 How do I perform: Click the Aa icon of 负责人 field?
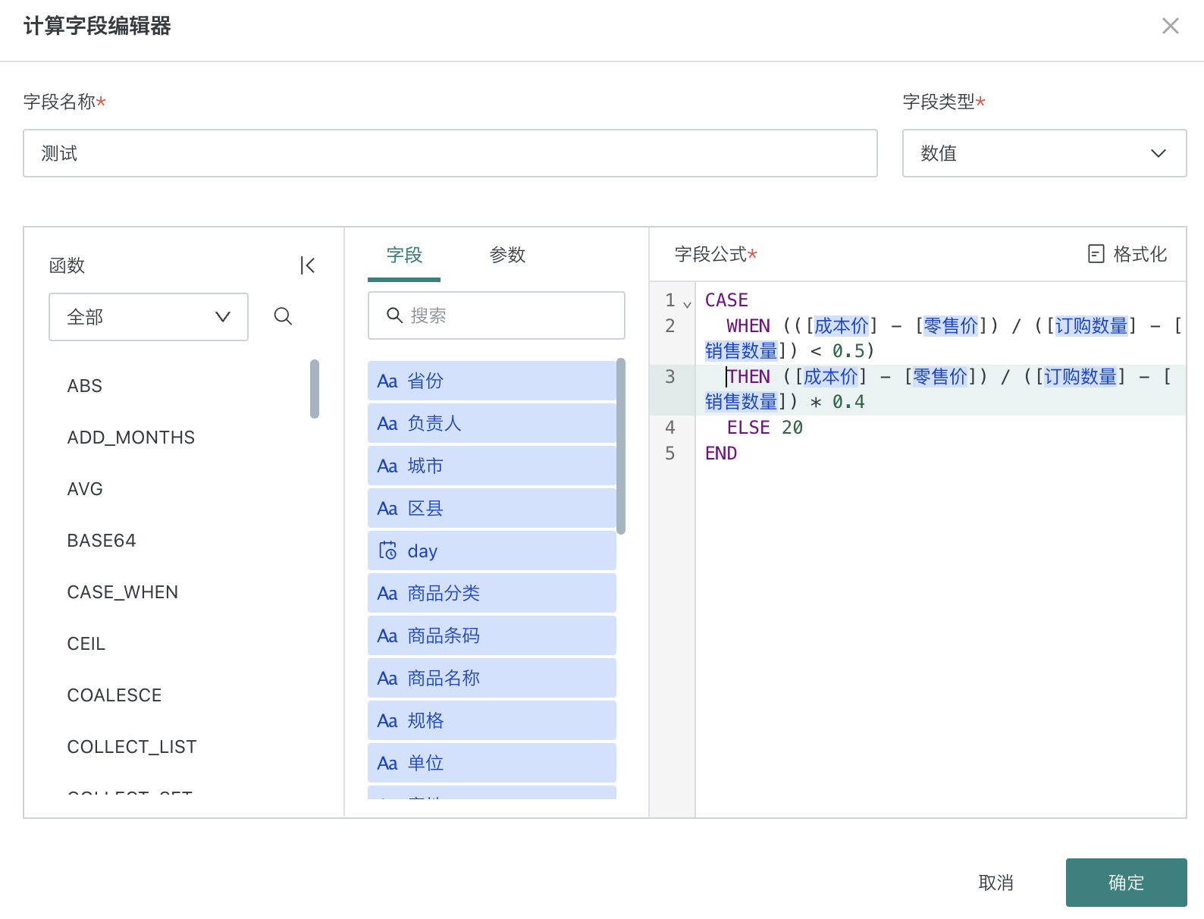(387, 424)
